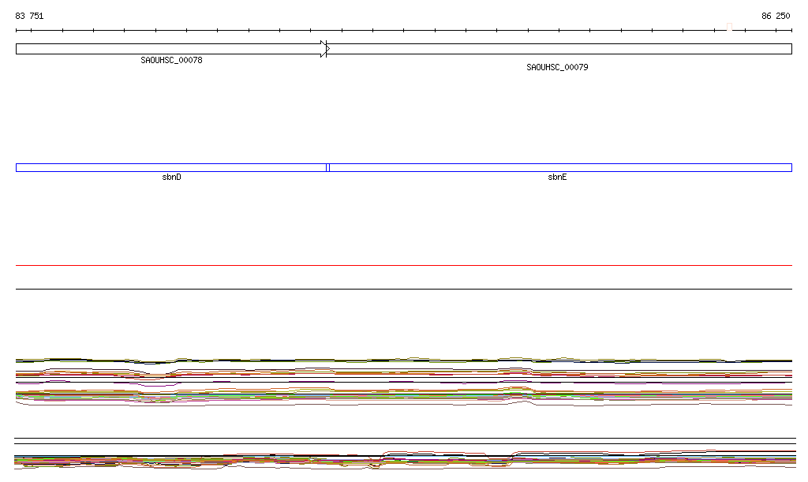
Task: Click the narrow junction between sbnD and sbnE
Action: tap(327, 167)
